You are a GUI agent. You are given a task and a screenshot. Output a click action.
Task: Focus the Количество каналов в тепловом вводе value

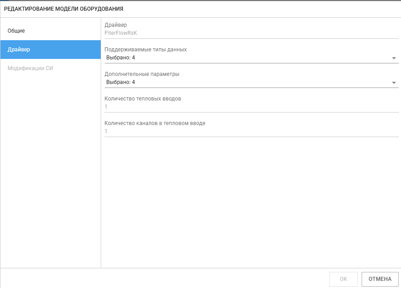251,131
